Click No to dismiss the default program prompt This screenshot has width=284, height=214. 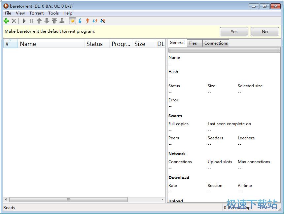[265, 31]
